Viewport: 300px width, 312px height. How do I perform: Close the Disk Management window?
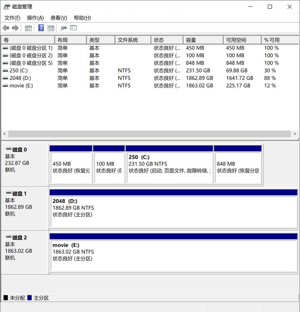point(290,7)
